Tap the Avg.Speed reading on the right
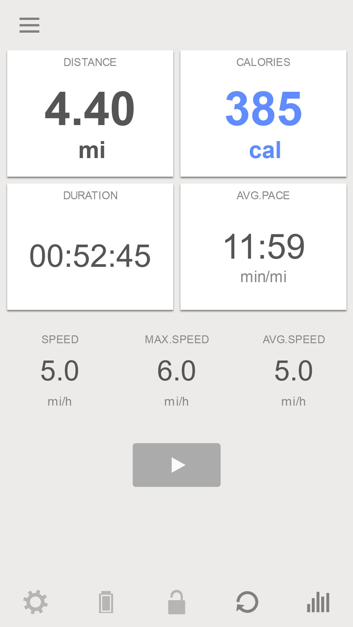This screenshot has height=627, width=353. (x=294, y=371)
